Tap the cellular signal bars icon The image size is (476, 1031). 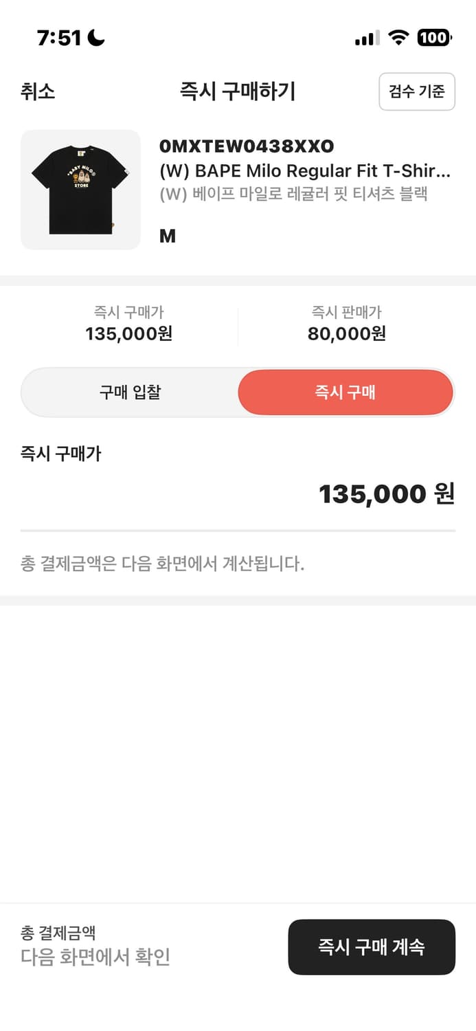(365, 39)
